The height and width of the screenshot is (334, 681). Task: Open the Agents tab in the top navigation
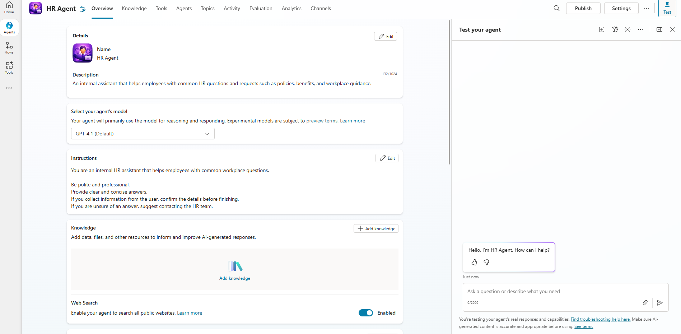point(184,8)
